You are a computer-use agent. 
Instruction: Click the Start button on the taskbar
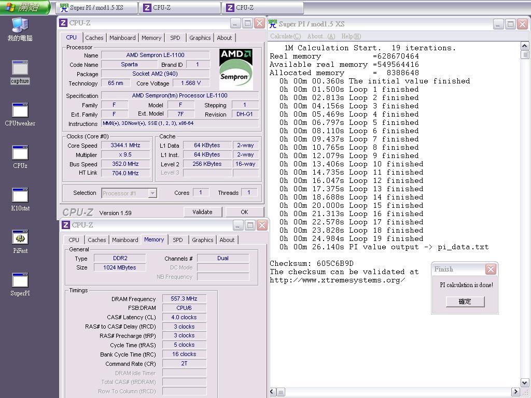click(x=25, y=7)
